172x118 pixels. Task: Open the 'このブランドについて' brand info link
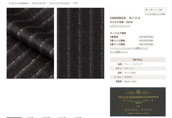point(120,26)
